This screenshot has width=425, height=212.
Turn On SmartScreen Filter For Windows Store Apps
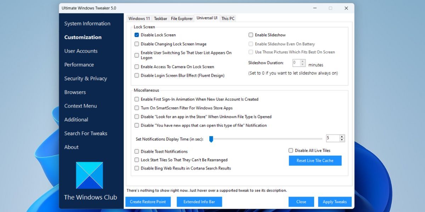pos(136,108)
